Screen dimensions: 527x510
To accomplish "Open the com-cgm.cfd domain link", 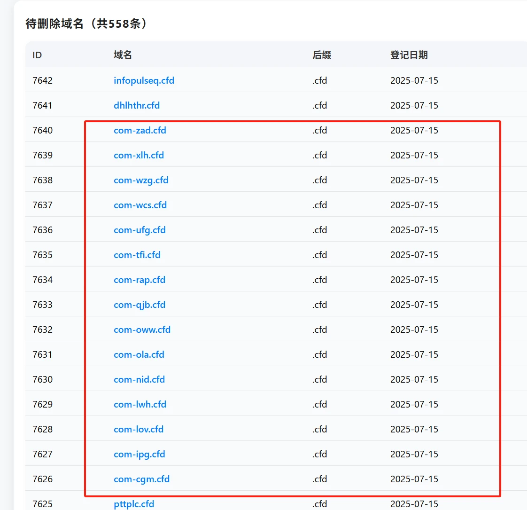I will (x=141, y=479).
